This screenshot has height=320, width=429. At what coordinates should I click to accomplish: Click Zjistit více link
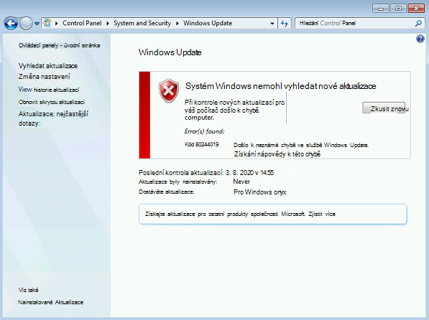point(322,214)
